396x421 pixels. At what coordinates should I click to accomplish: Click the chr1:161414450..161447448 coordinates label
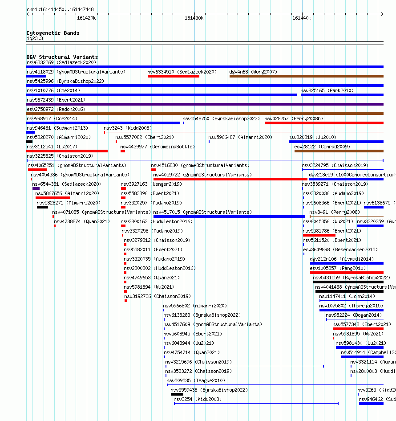61,10
